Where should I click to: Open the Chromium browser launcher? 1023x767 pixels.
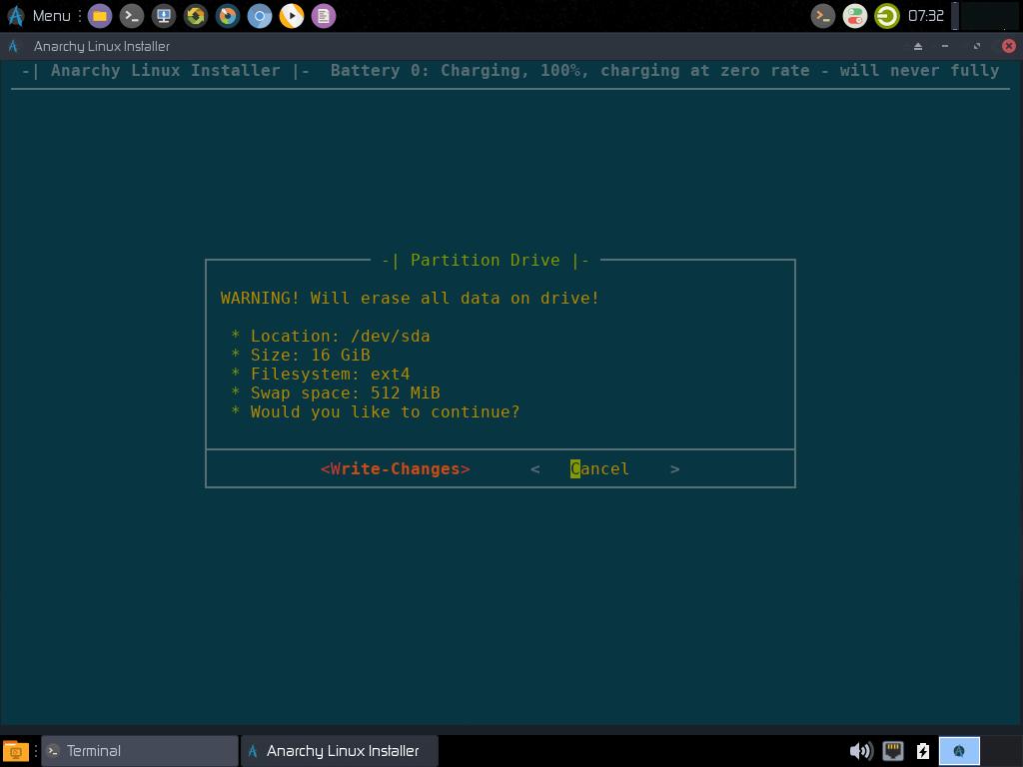coord(260,16)
